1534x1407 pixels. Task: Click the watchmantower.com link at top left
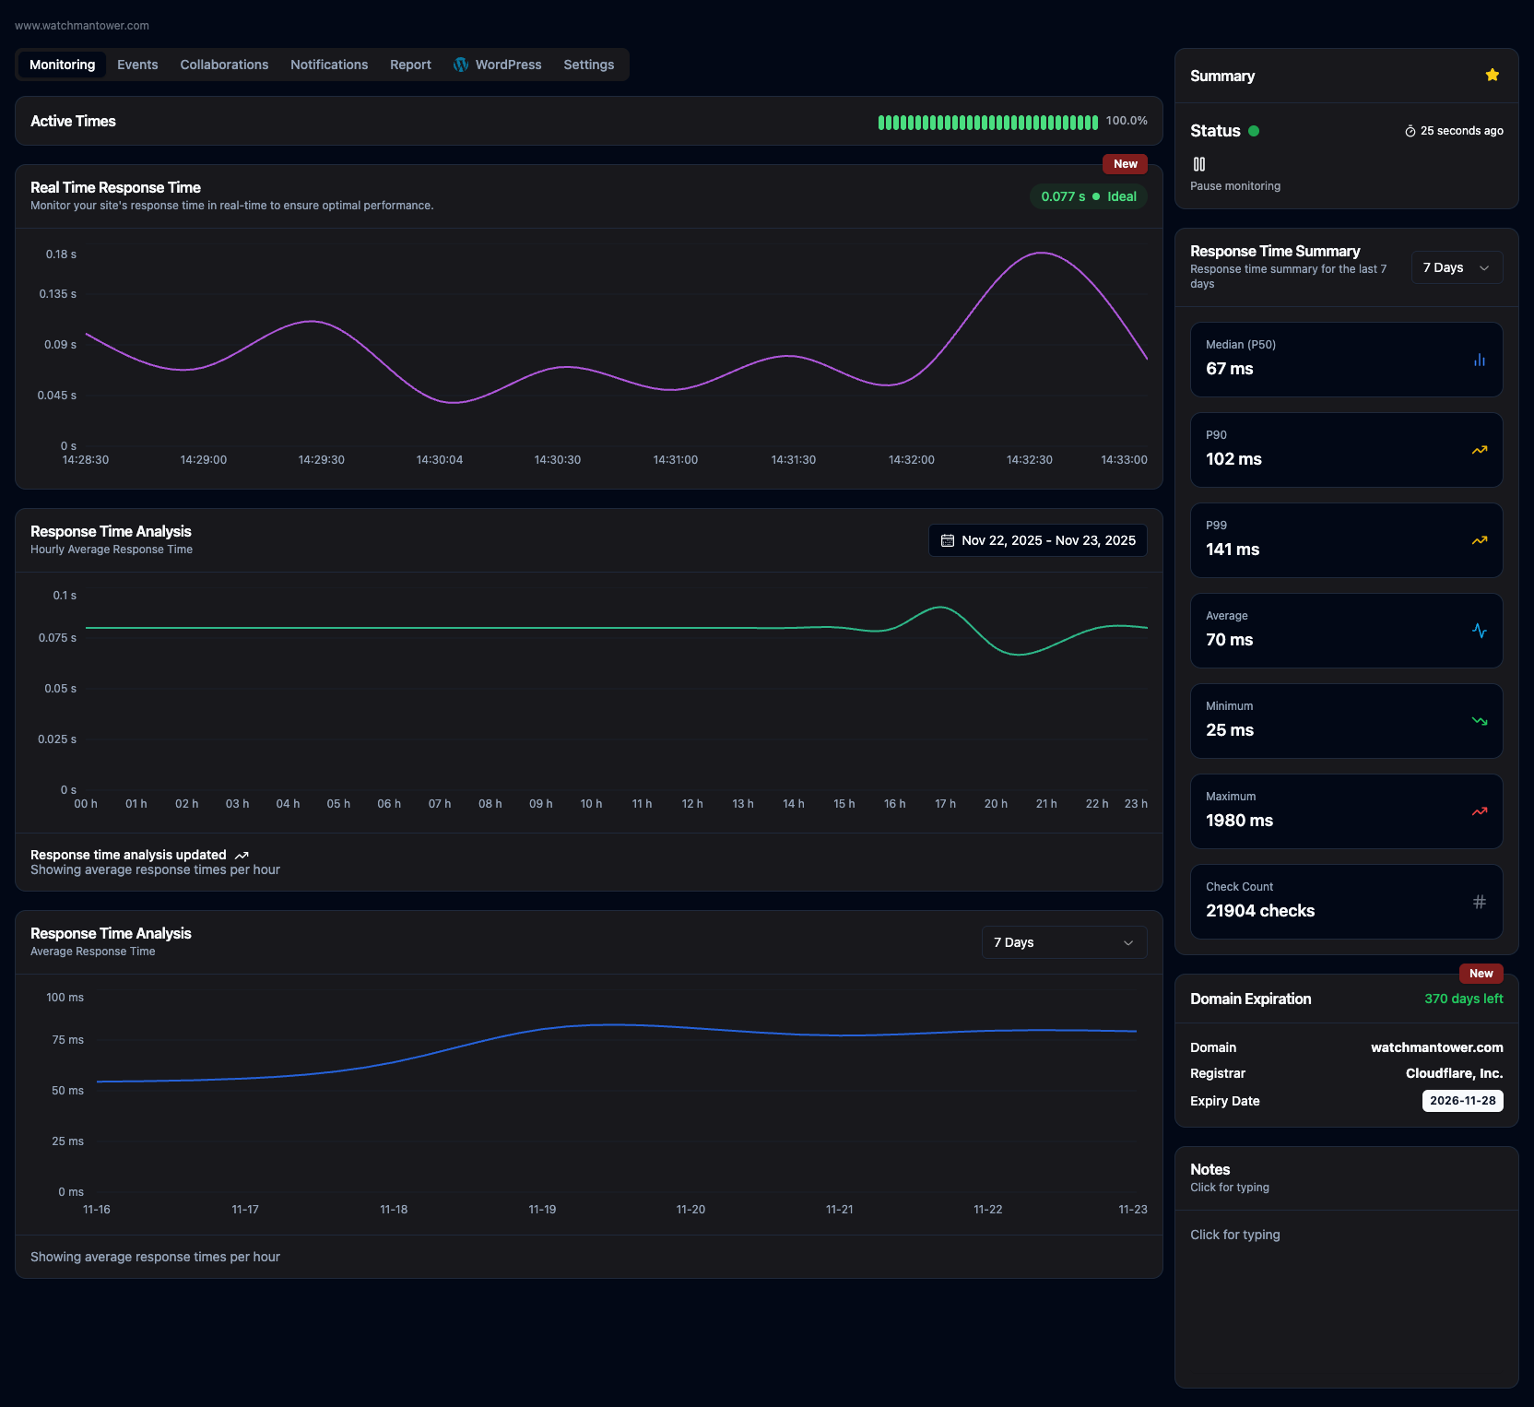point(82,26)
